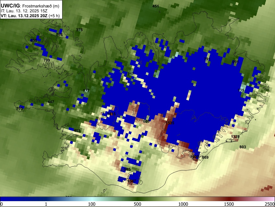This screenshot has height=207, width=275.
Task: Click the 2500 tick on the colour scale
Action: pyautogui.click(x=270, y=204)
